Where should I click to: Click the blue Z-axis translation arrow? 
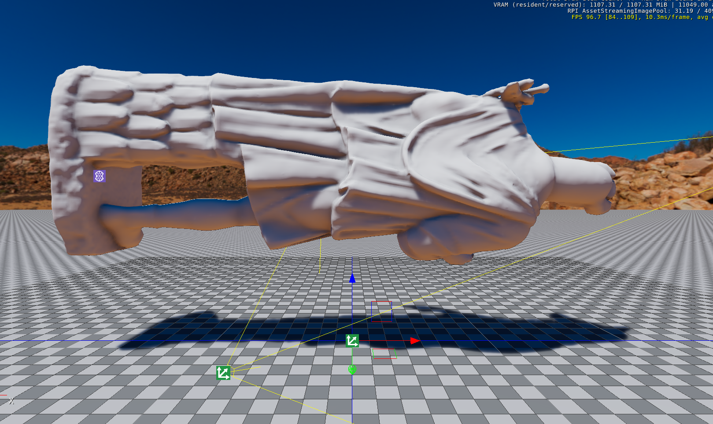click(352, 278)
